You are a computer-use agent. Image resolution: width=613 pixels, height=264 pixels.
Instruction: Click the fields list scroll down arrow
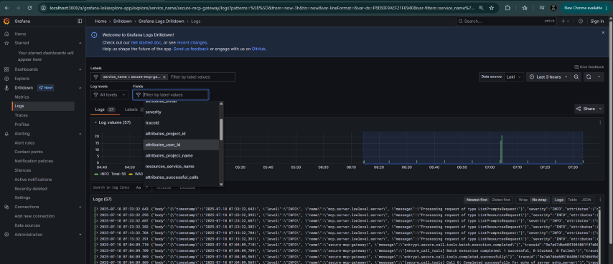tap(221, 184)
